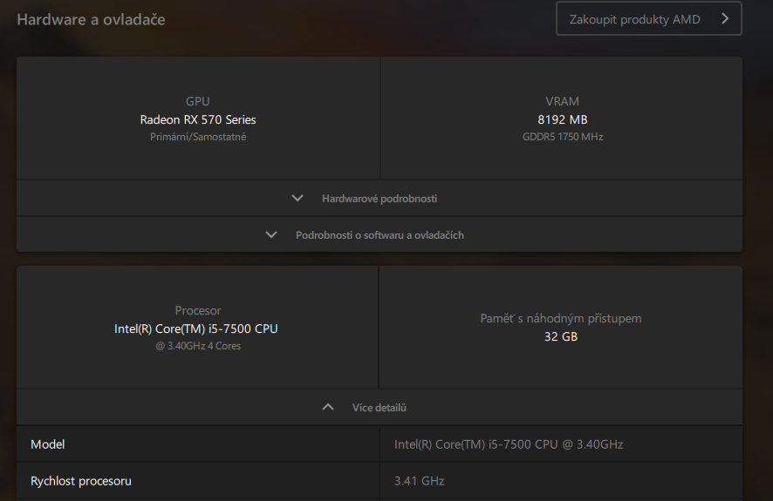Click the Rychlost procesoru row label
Image resolution: width=773 pixels, height=501 pixels.
pos(81,481)
